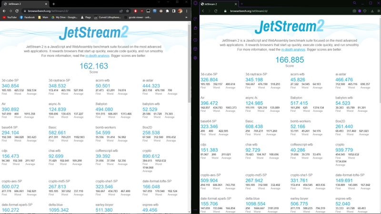Reload the page in the Chrome window

click(17, 11)
